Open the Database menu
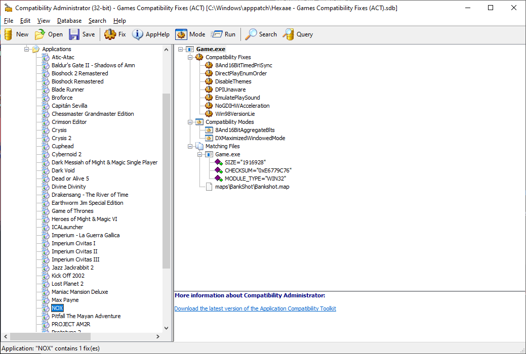Viewport: 526px width, 354px height. 69,21
